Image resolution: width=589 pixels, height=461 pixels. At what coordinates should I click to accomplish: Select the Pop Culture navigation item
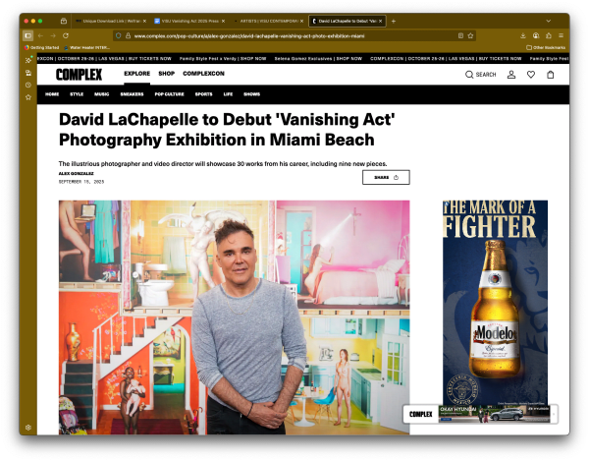point(169,94)
